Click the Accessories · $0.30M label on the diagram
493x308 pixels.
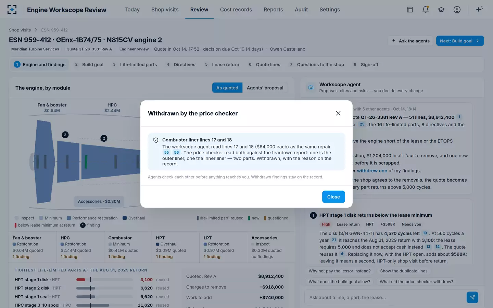[99, 202]
